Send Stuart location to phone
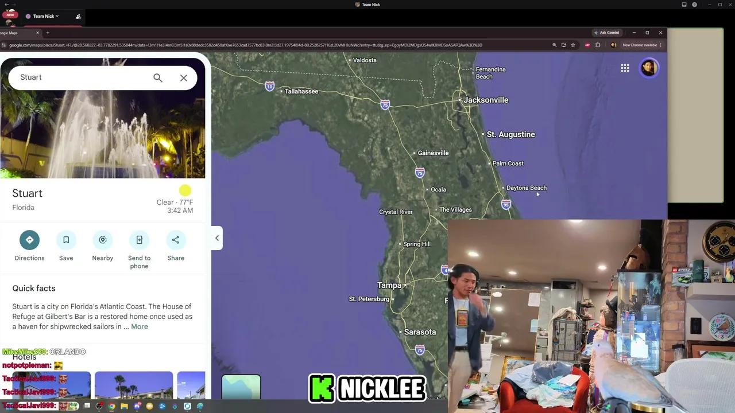 coord(139,250)
